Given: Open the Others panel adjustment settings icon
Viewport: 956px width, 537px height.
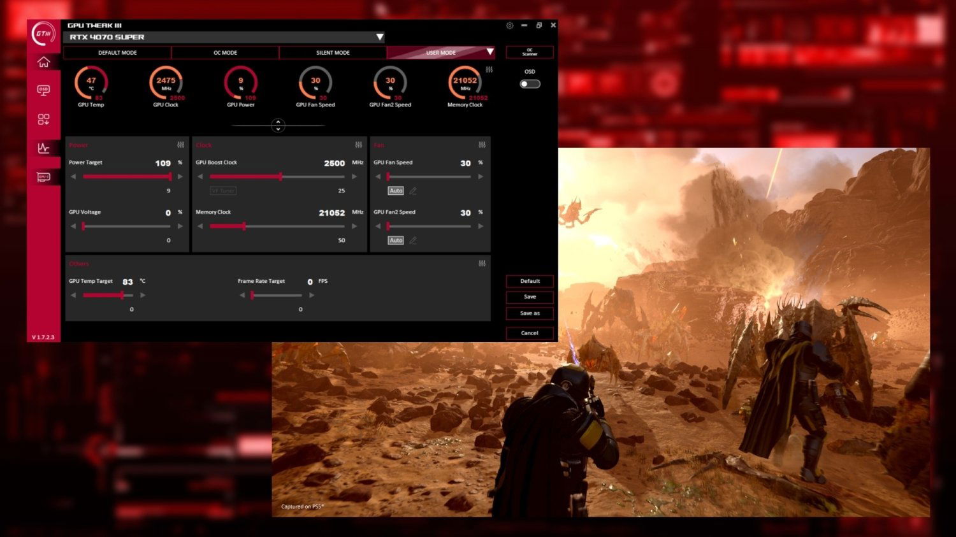Looking at the screenshot, I should (482, 263).
